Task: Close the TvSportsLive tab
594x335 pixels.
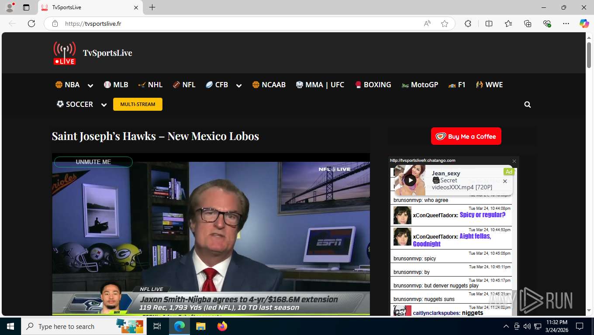Action: (136, 7)
